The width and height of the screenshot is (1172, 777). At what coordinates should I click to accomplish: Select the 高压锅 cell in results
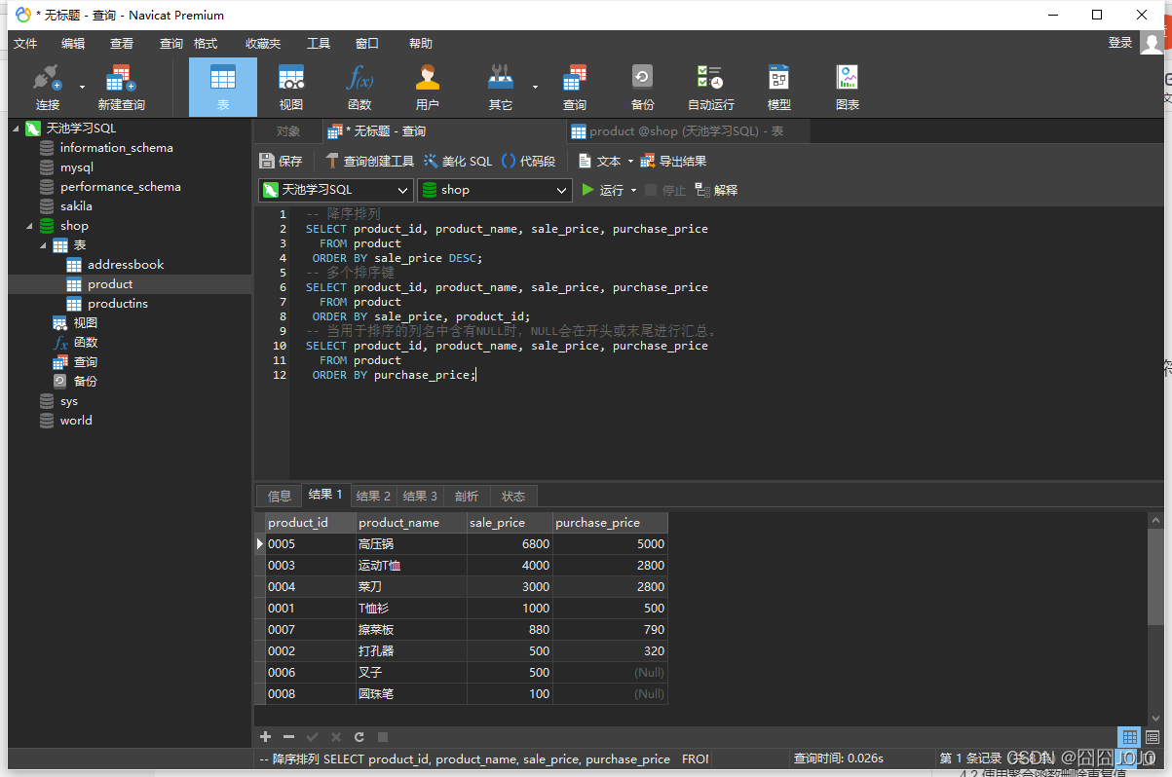click(x=412, y=544)
